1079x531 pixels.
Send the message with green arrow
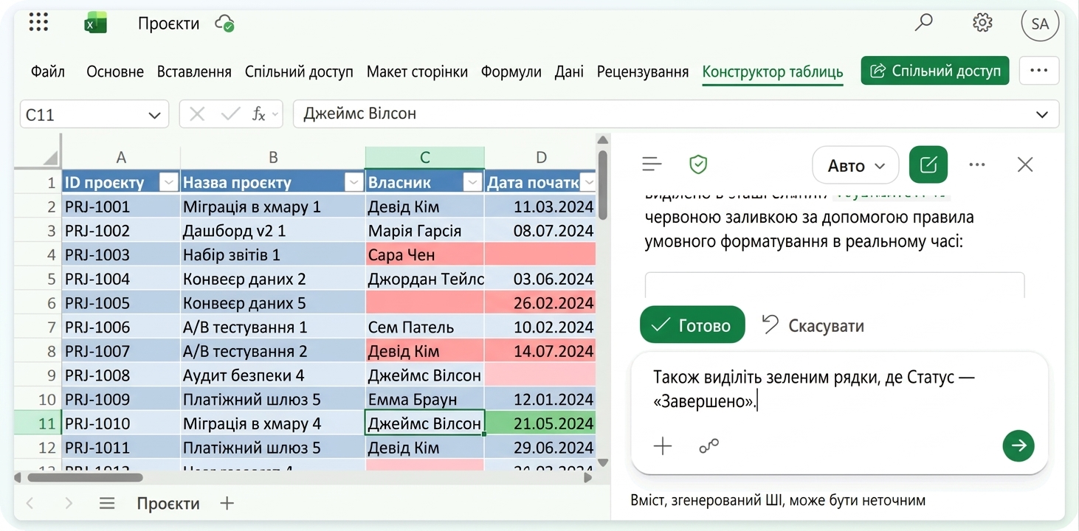point(1018,445)
